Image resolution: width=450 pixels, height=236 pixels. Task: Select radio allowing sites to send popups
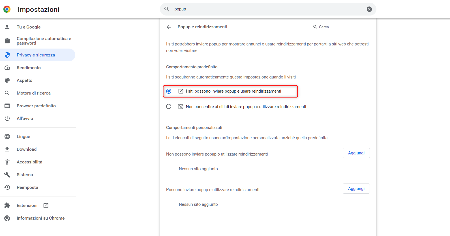(x=169, y=91)
